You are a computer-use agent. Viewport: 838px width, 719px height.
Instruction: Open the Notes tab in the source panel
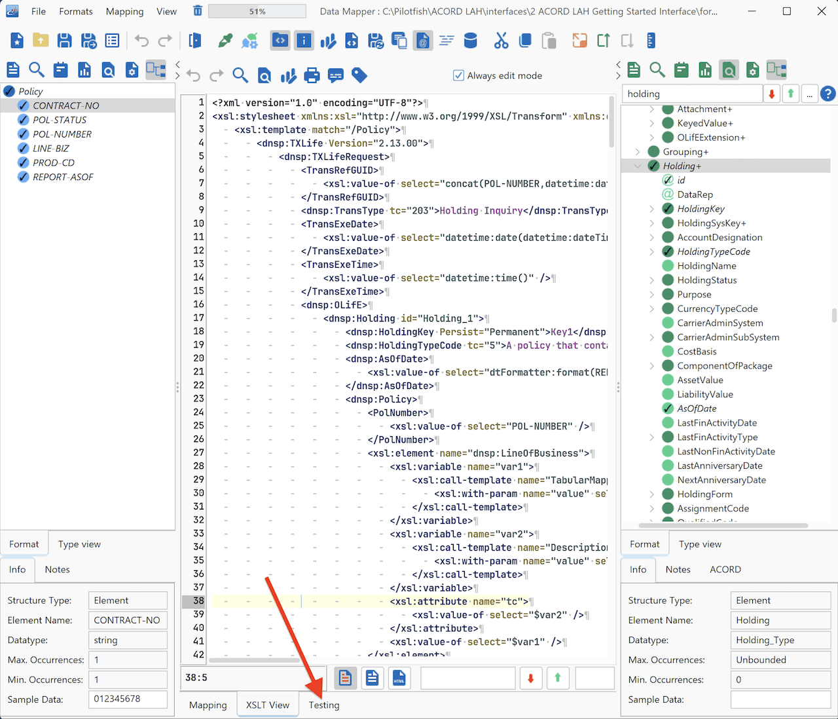(57, 570)
